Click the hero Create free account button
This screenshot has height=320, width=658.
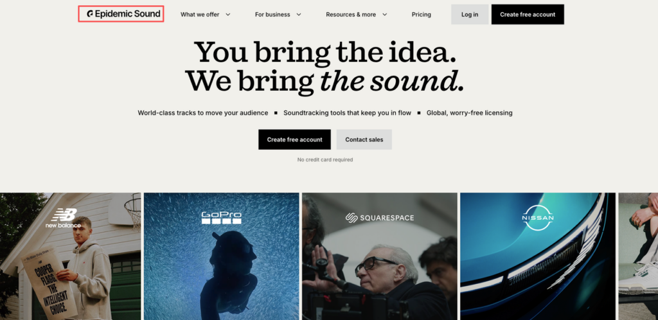coord(294,139)
